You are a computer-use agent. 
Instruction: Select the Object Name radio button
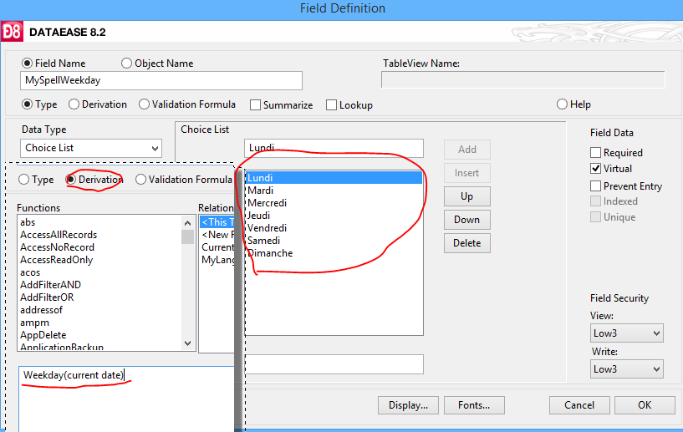point(126,64)
